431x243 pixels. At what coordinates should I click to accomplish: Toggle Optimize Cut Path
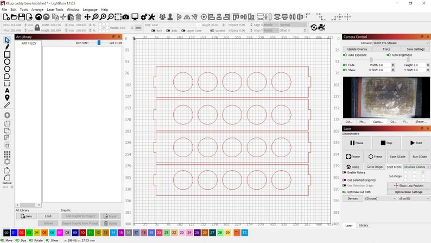click(x=344, y=192)
